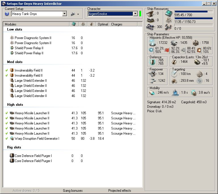Click the Active drones: 0 / 5 label

[x=26, y=191]
